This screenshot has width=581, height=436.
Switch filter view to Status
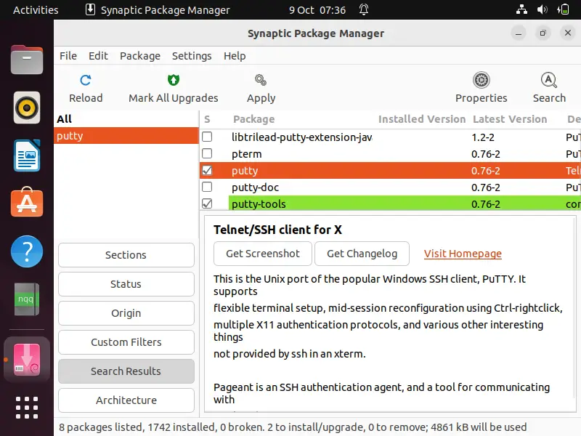pos(126,284)
